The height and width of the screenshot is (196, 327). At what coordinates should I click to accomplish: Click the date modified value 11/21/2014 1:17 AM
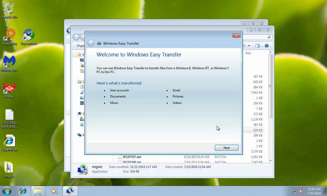[143, 167]
